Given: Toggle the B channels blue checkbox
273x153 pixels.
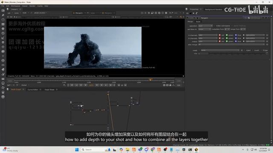Looking at the screenshot, I should pos(236,38).
